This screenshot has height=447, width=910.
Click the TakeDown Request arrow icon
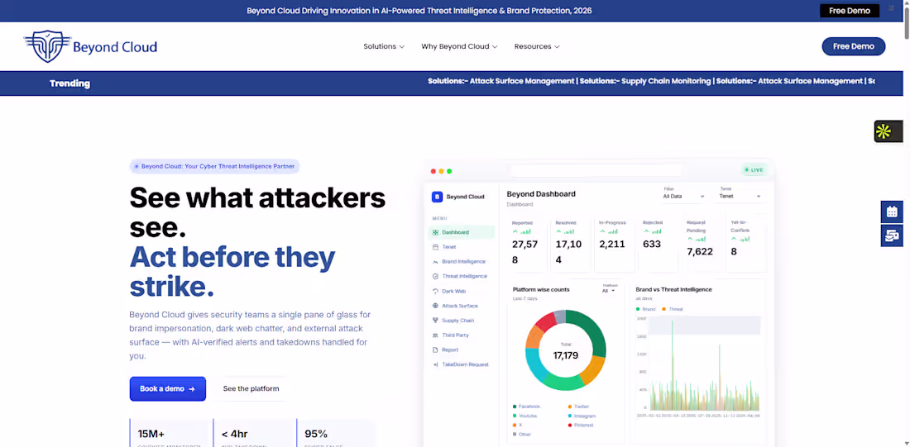[435, 364]
